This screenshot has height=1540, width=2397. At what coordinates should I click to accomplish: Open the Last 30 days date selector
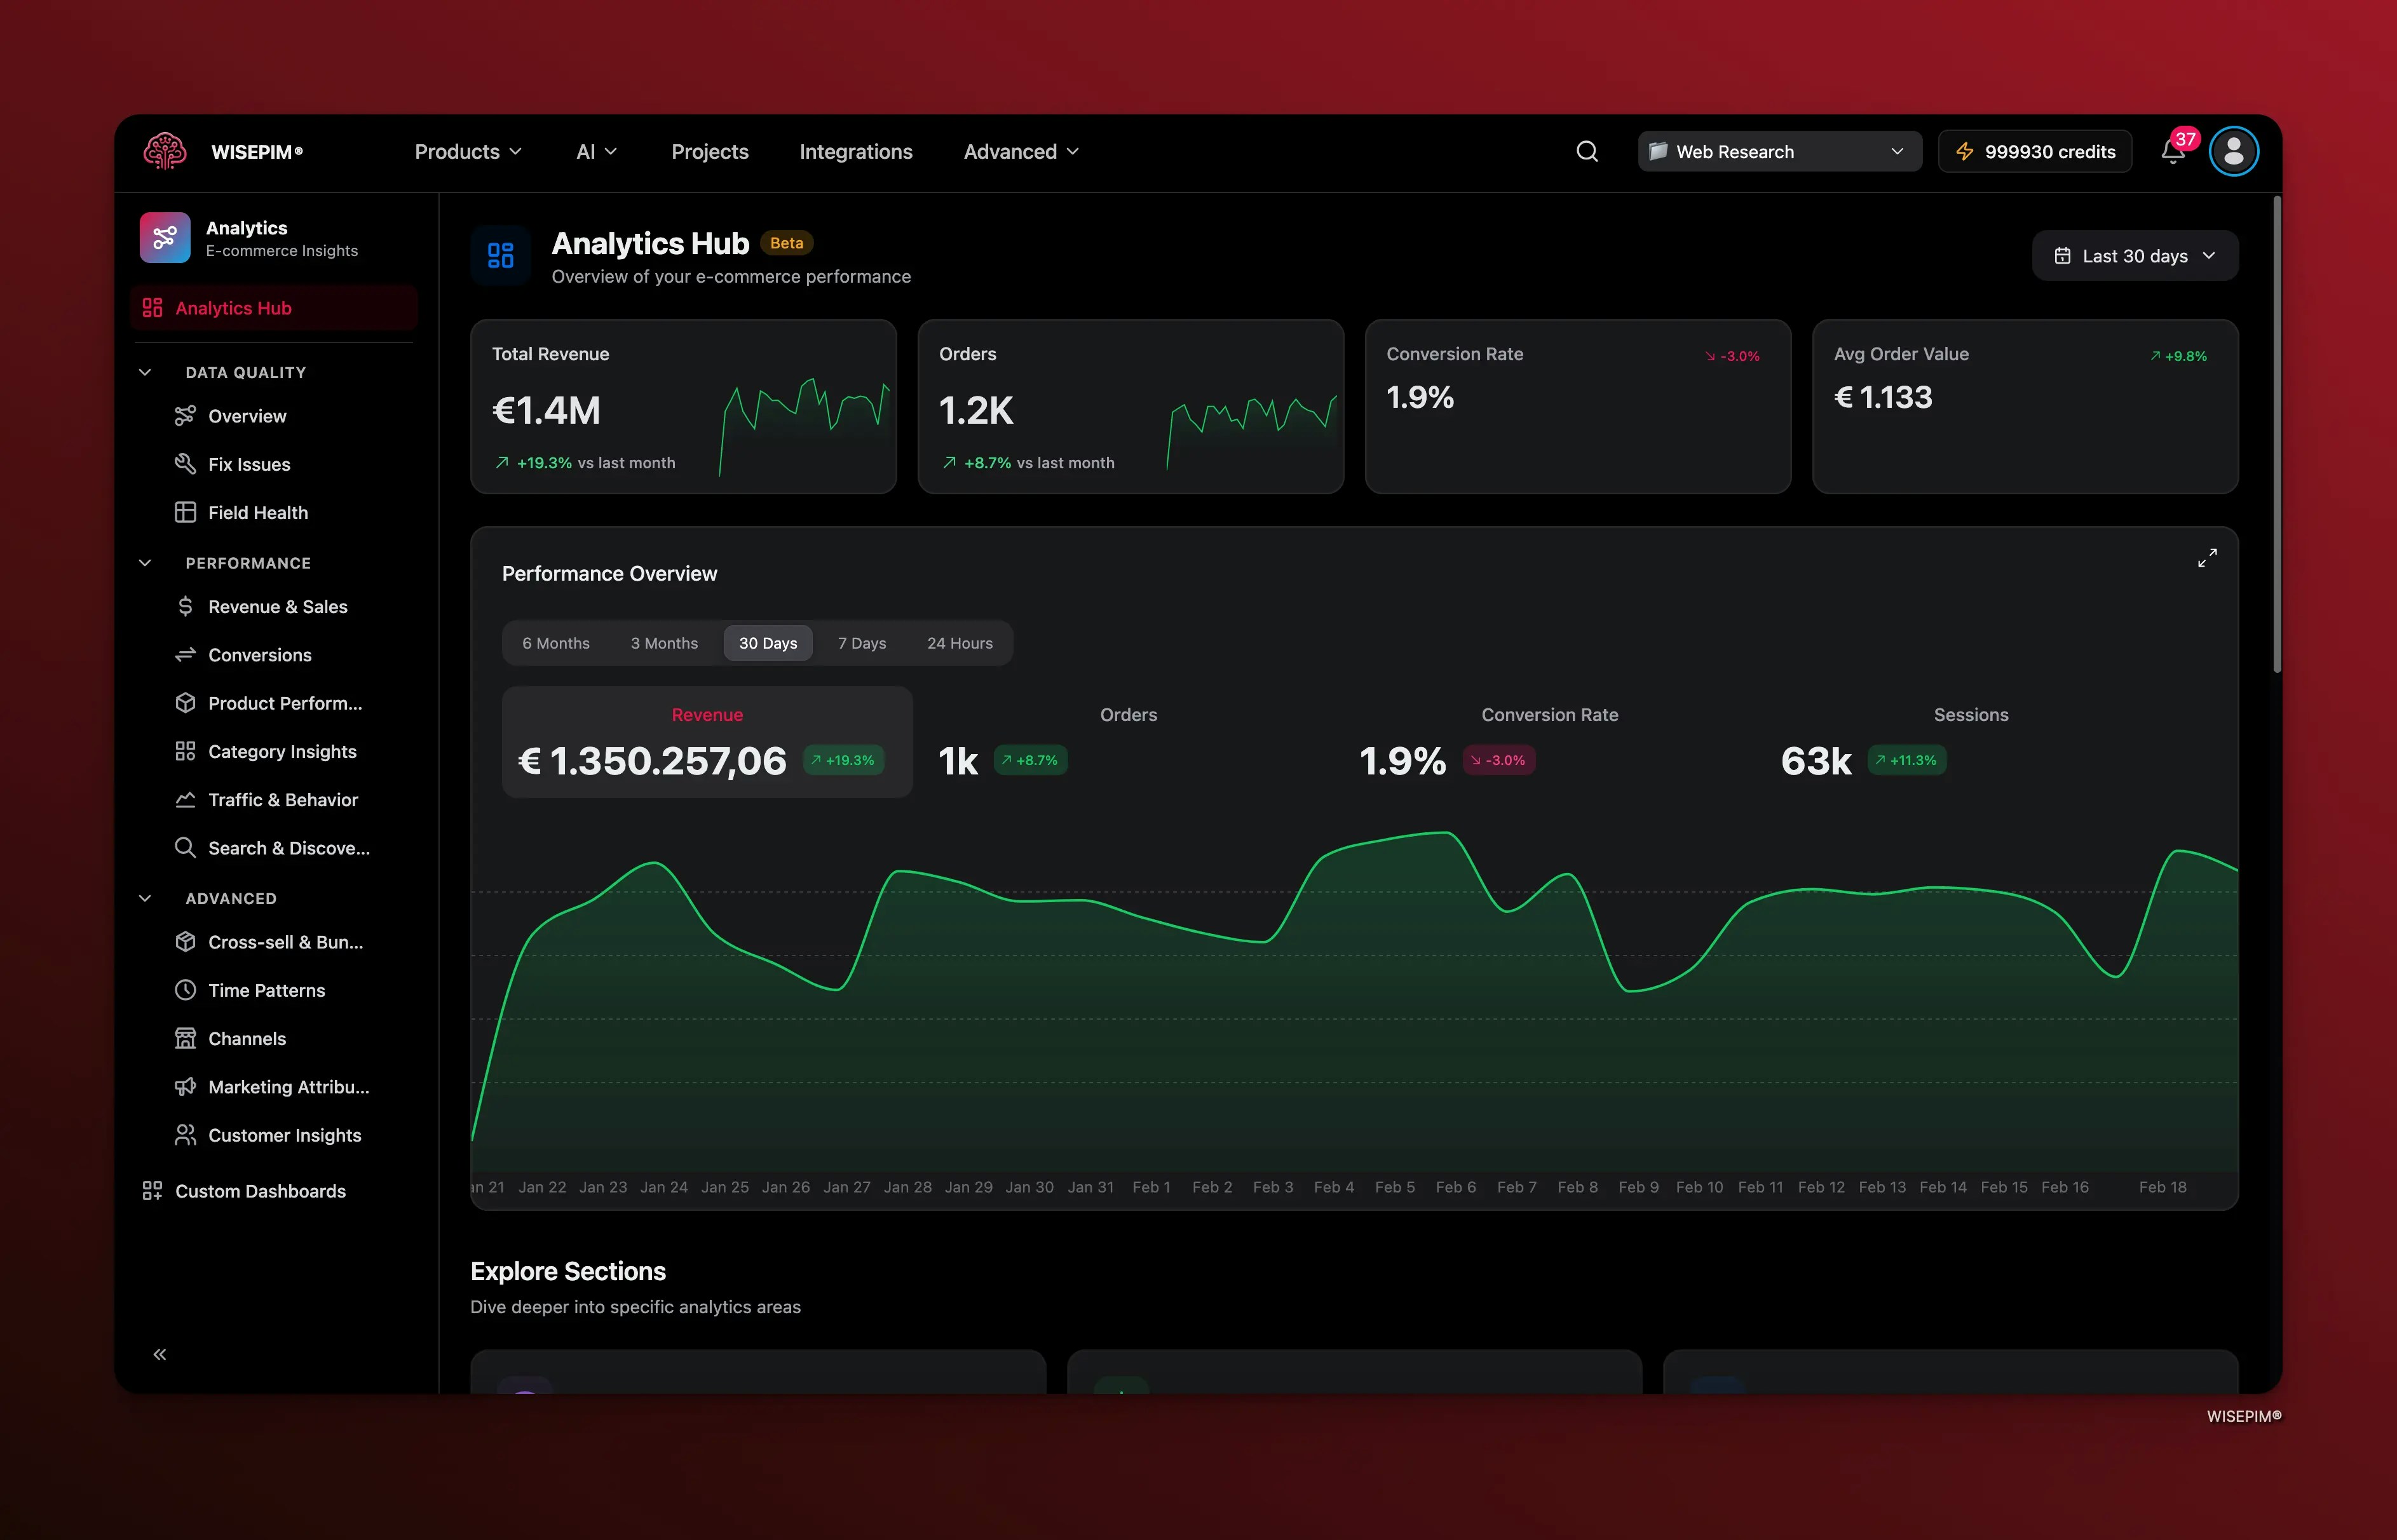tap(2135, 256)
